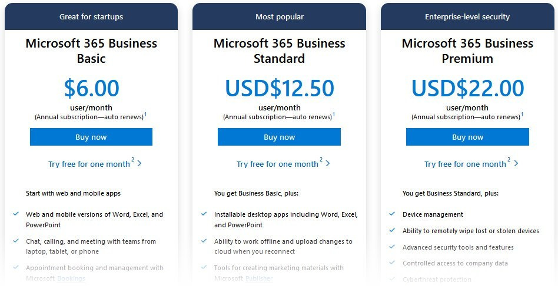Click checkmark beside Ability to work offline
558x286 pixels.
(x=204, y=241)
